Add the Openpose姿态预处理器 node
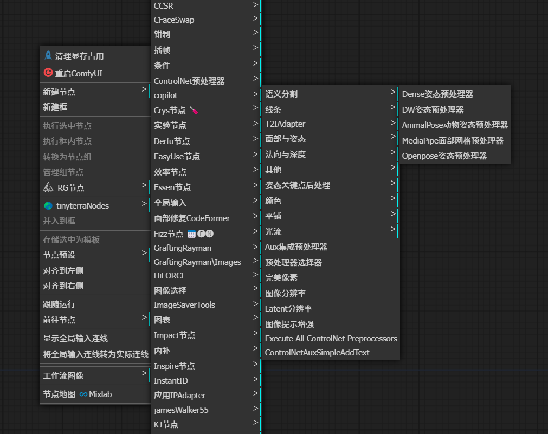 [455, 156]
